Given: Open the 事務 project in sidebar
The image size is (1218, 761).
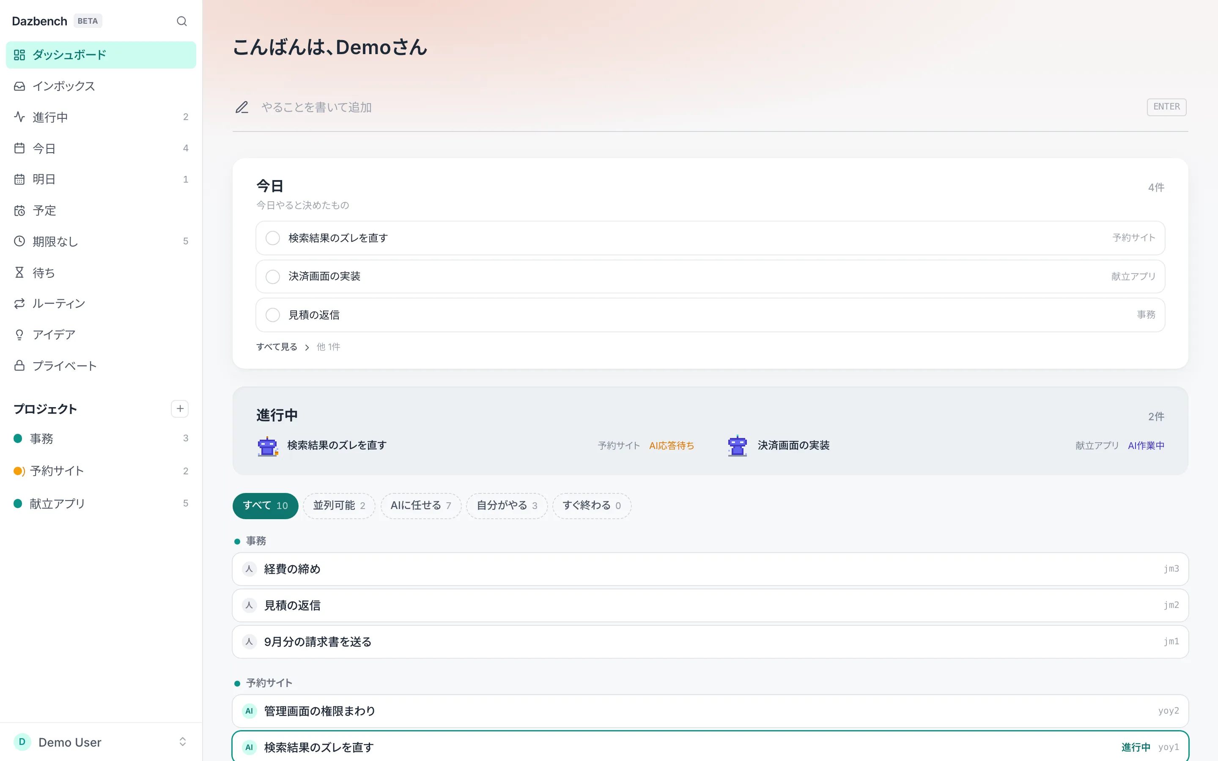Looking at the screenshot, I should tap(101, 438).
